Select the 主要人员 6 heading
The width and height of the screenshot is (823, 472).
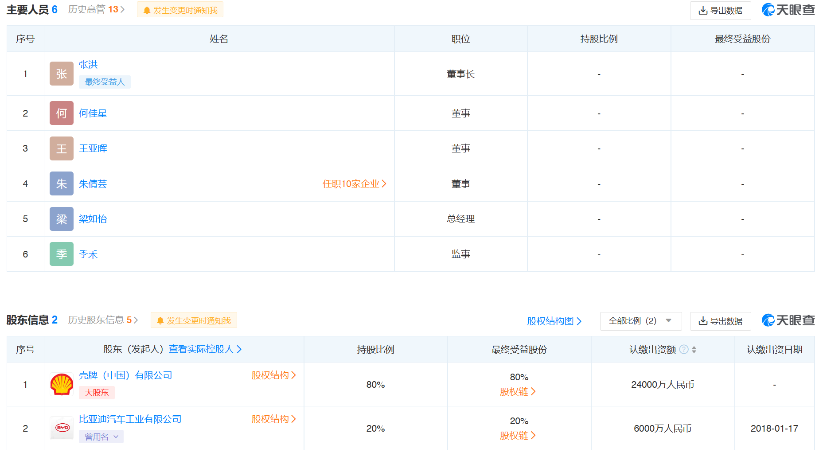32,9
